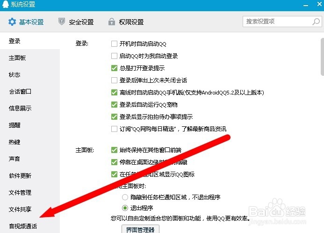Click the QQ penguin icon in title bar
Image resolution: width=324 pixels, height=233 pixels.
coord(6,4)
